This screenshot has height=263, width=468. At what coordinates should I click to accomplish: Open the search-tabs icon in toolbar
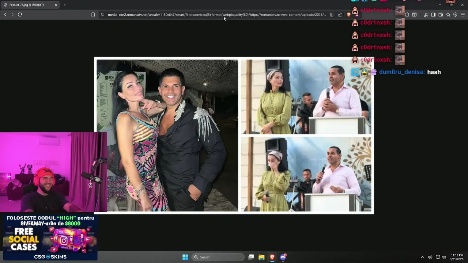pyautogui.click(x=414, y=15)
